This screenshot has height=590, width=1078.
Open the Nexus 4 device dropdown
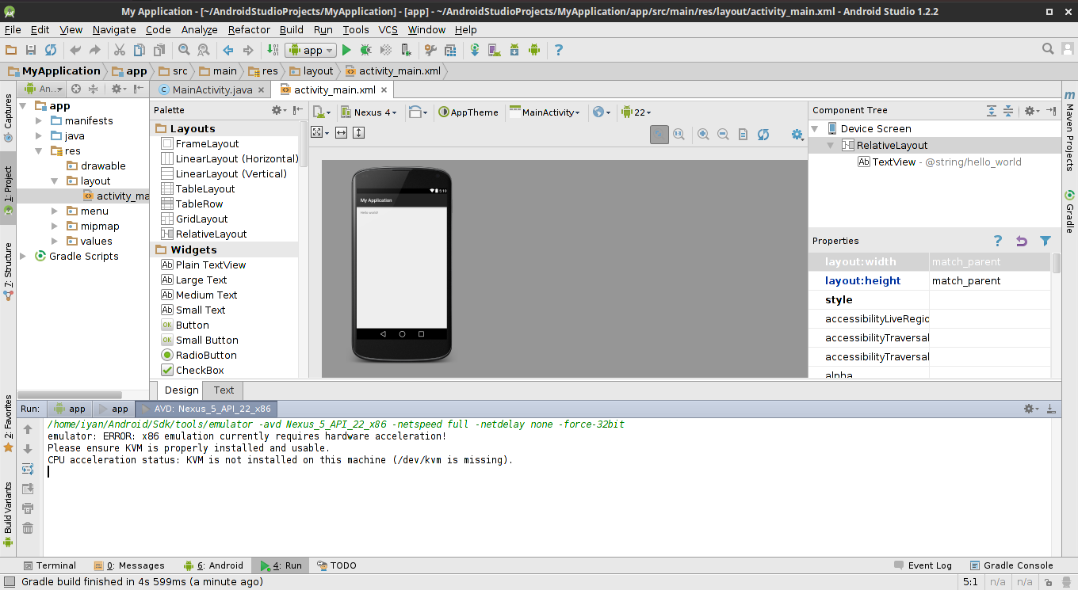click(x=369, y=112)
